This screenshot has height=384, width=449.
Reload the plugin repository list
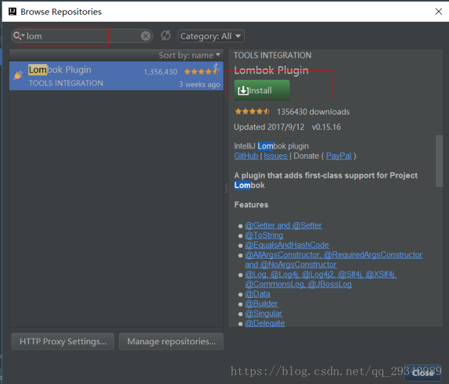coord(165,36)
